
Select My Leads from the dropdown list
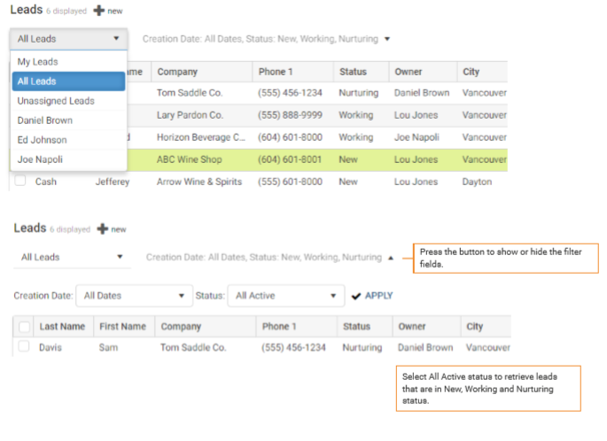click(36, 62)
